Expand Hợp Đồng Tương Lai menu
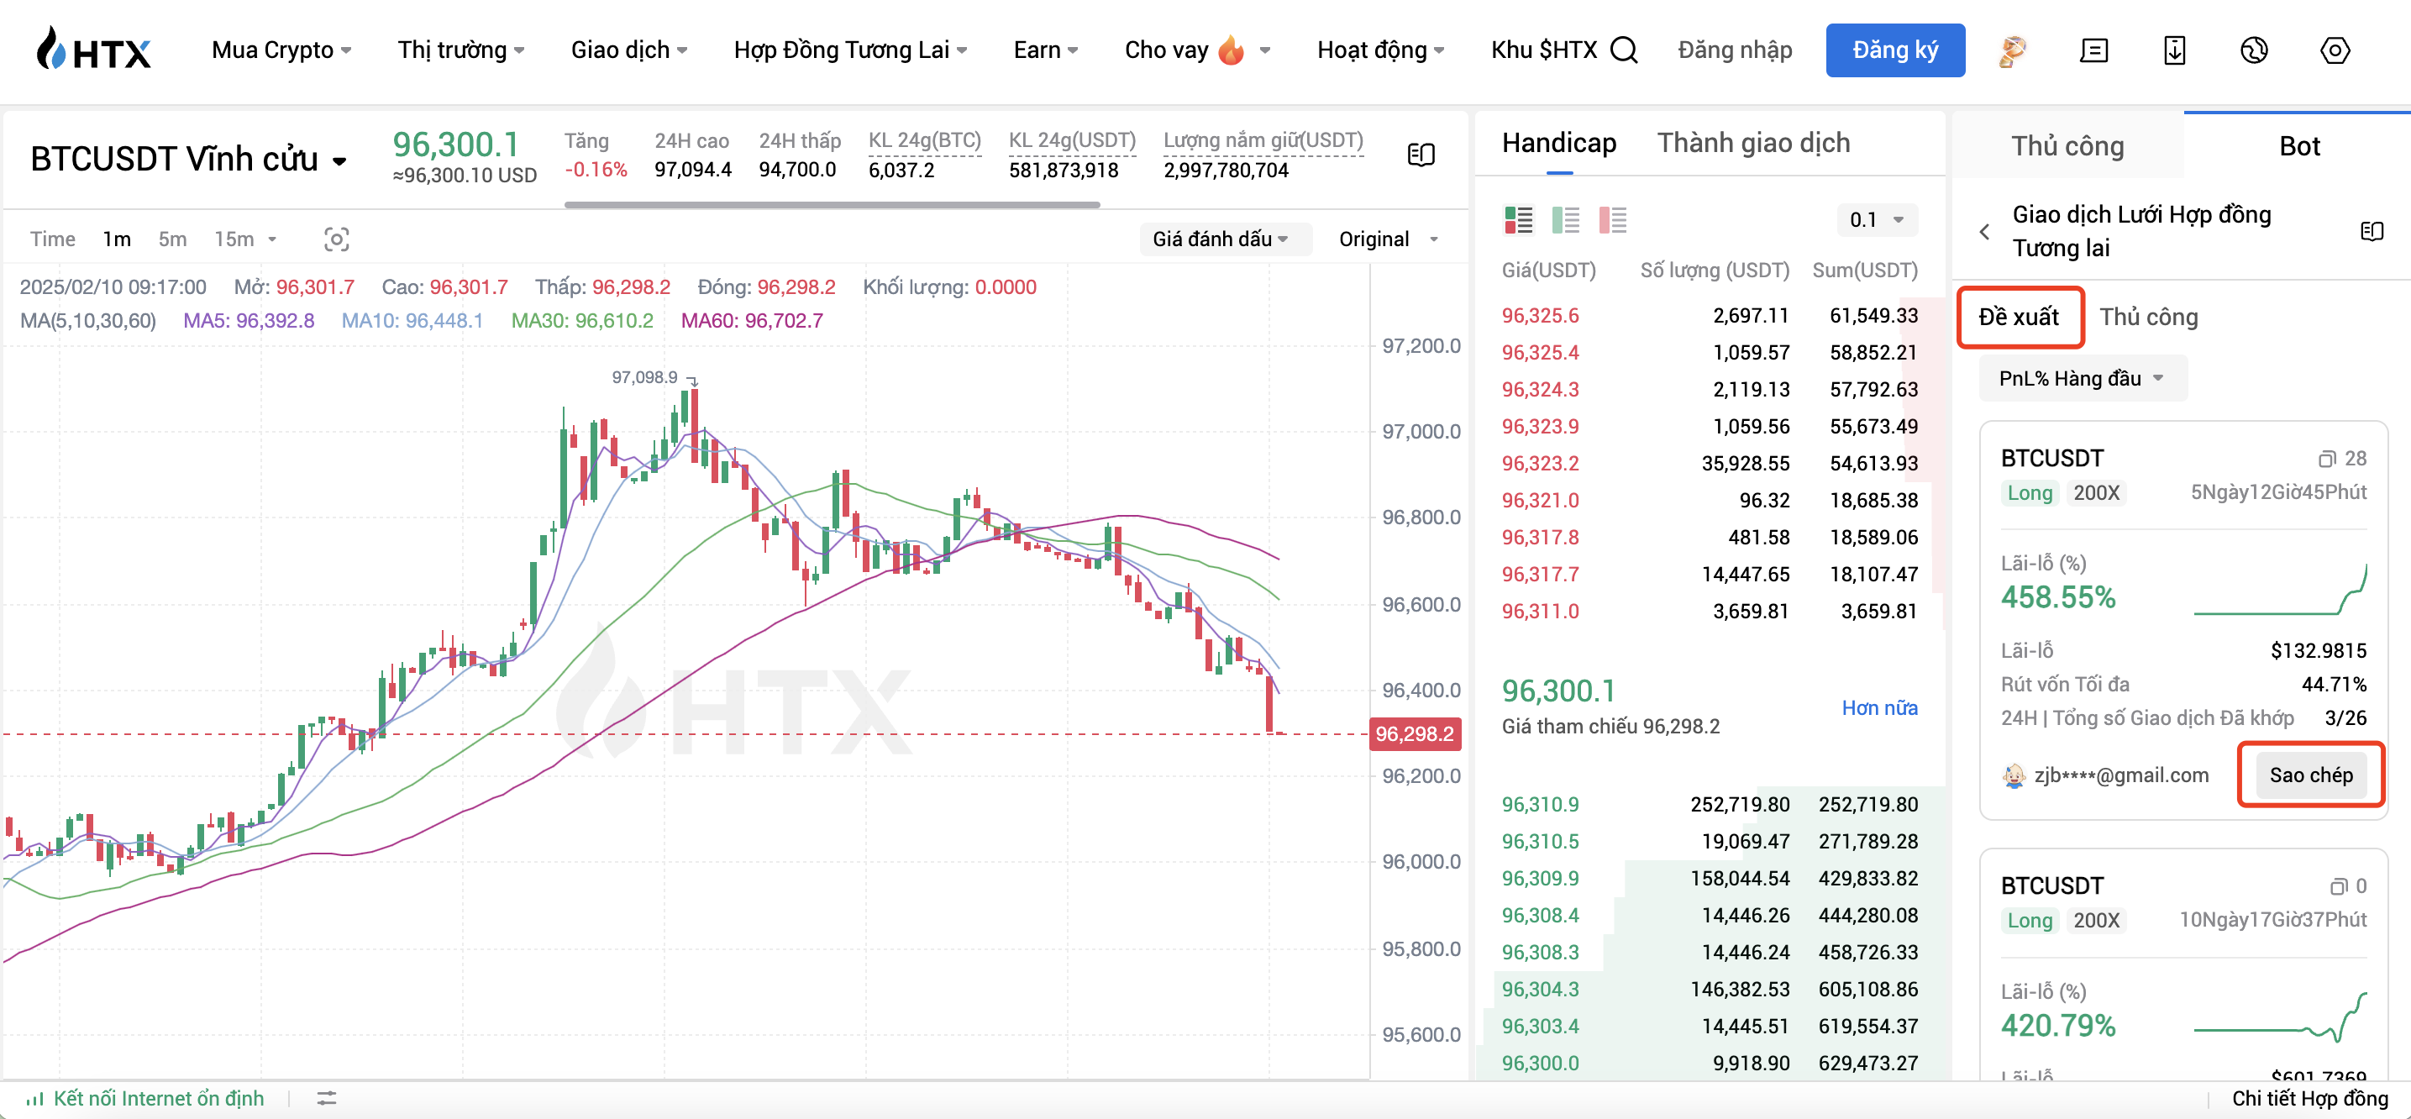 [x=851, y=50]
